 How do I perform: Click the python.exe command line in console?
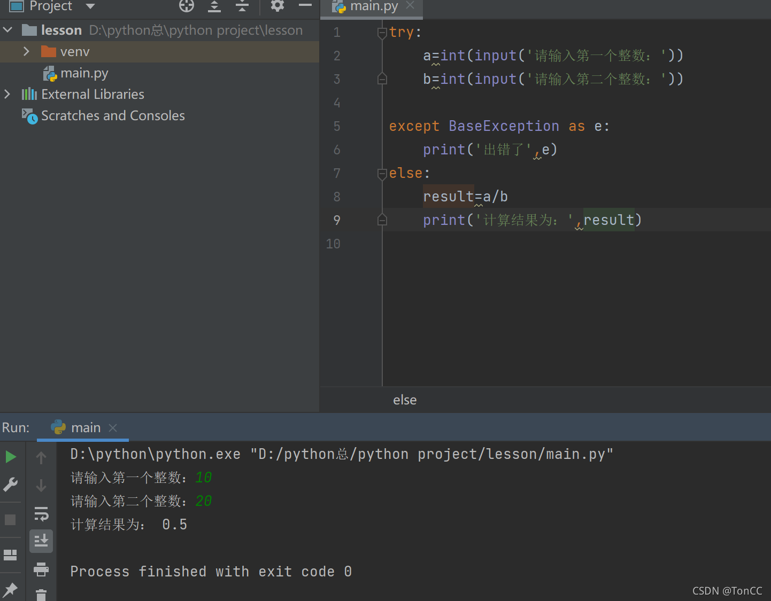pyautogui.click(x=342, y=454)
